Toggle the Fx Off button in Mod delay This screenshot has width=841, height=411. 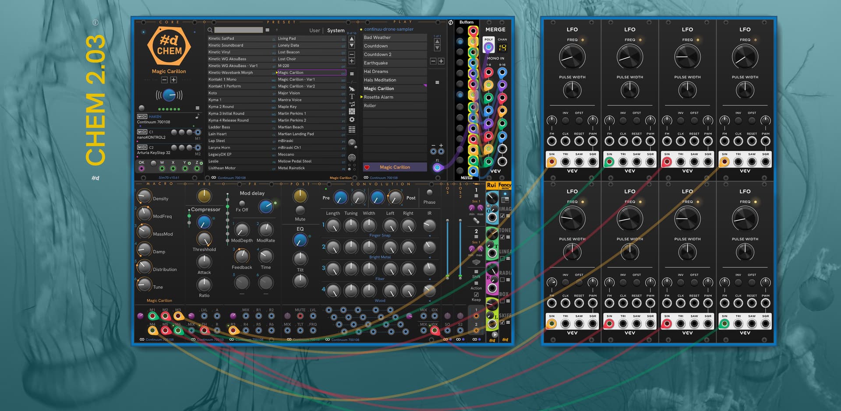pyautogui.click(x=242, y=204)
